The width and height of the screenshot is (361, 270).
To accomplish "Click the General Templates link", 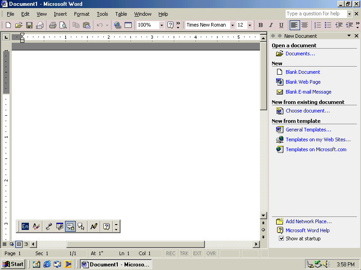I will click(x=308, y=130).
